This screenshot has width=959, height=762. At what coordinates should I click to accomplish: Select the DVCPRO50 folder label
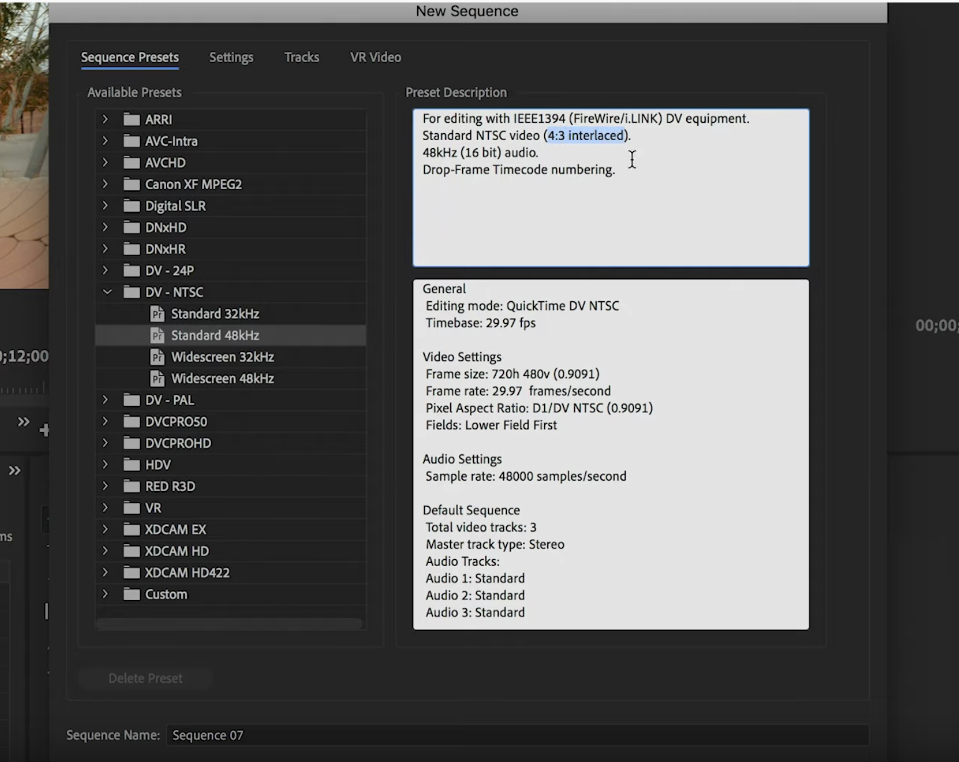pos(176,421)
